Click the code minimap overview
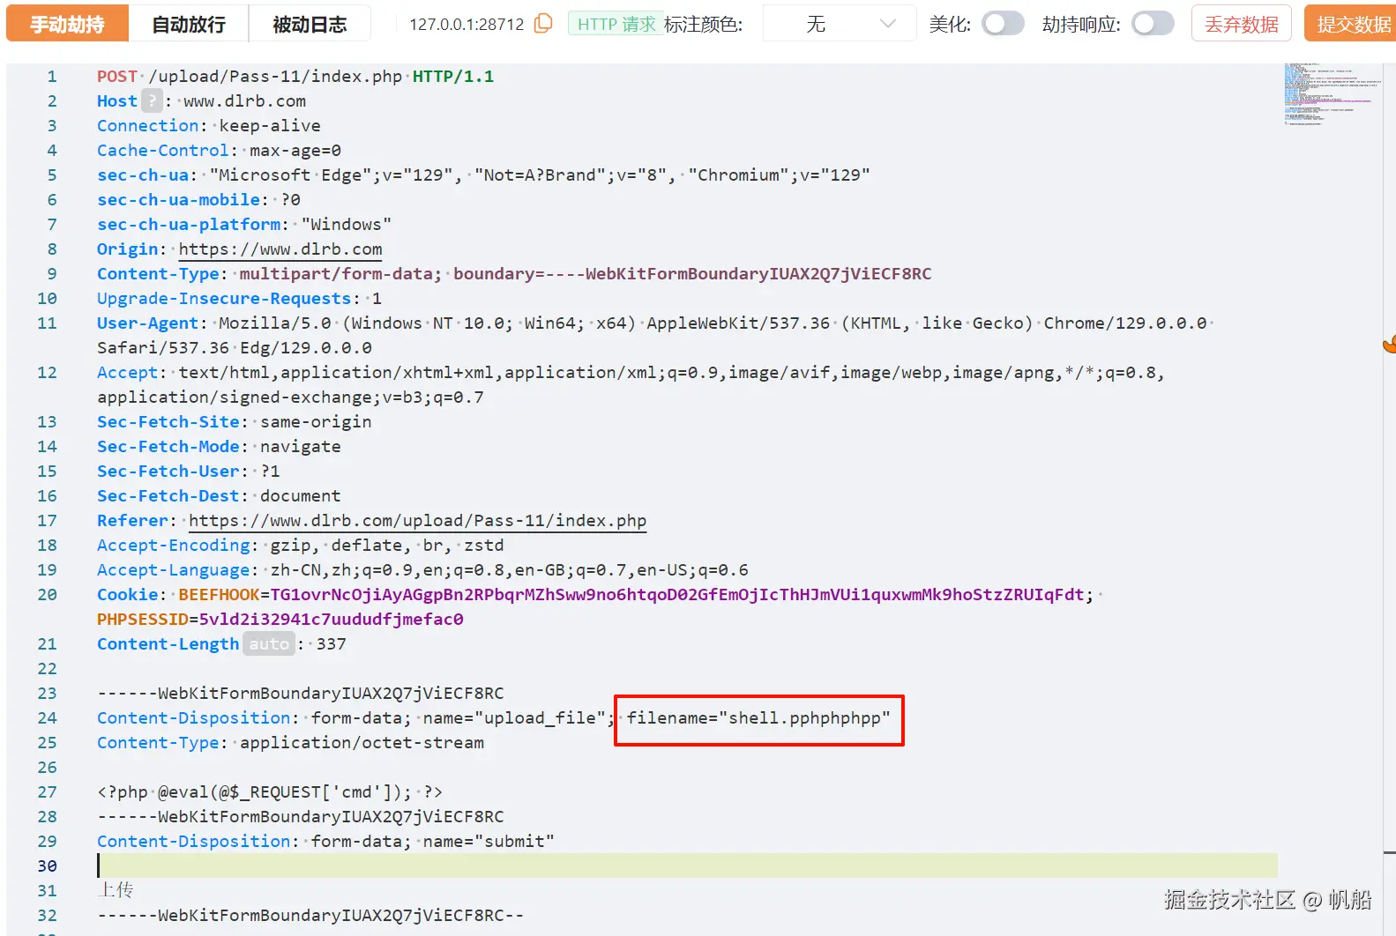Screen dimensions: 1396x936 [1332, 95]
